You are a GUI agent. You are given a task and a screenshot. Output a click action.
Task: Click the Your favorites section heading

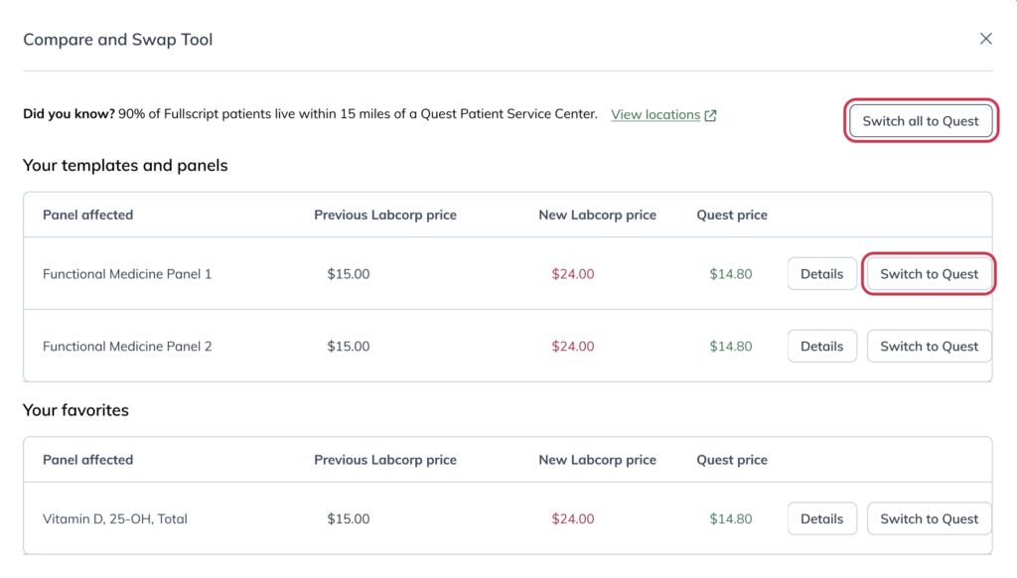click(x=75, y=410)
